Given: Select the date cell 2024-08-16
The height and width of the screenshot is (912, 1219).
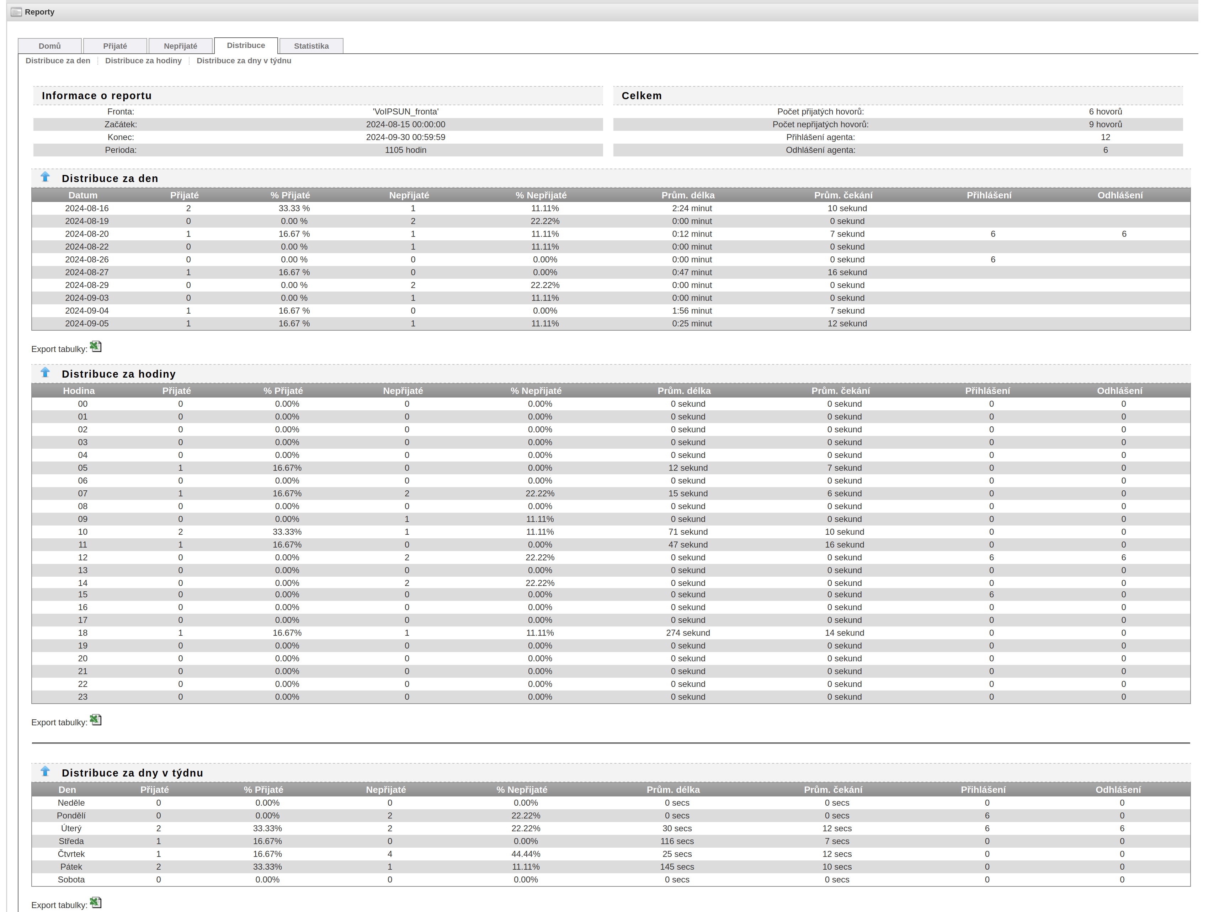Looking at the screenshot, I should (87, 208).
